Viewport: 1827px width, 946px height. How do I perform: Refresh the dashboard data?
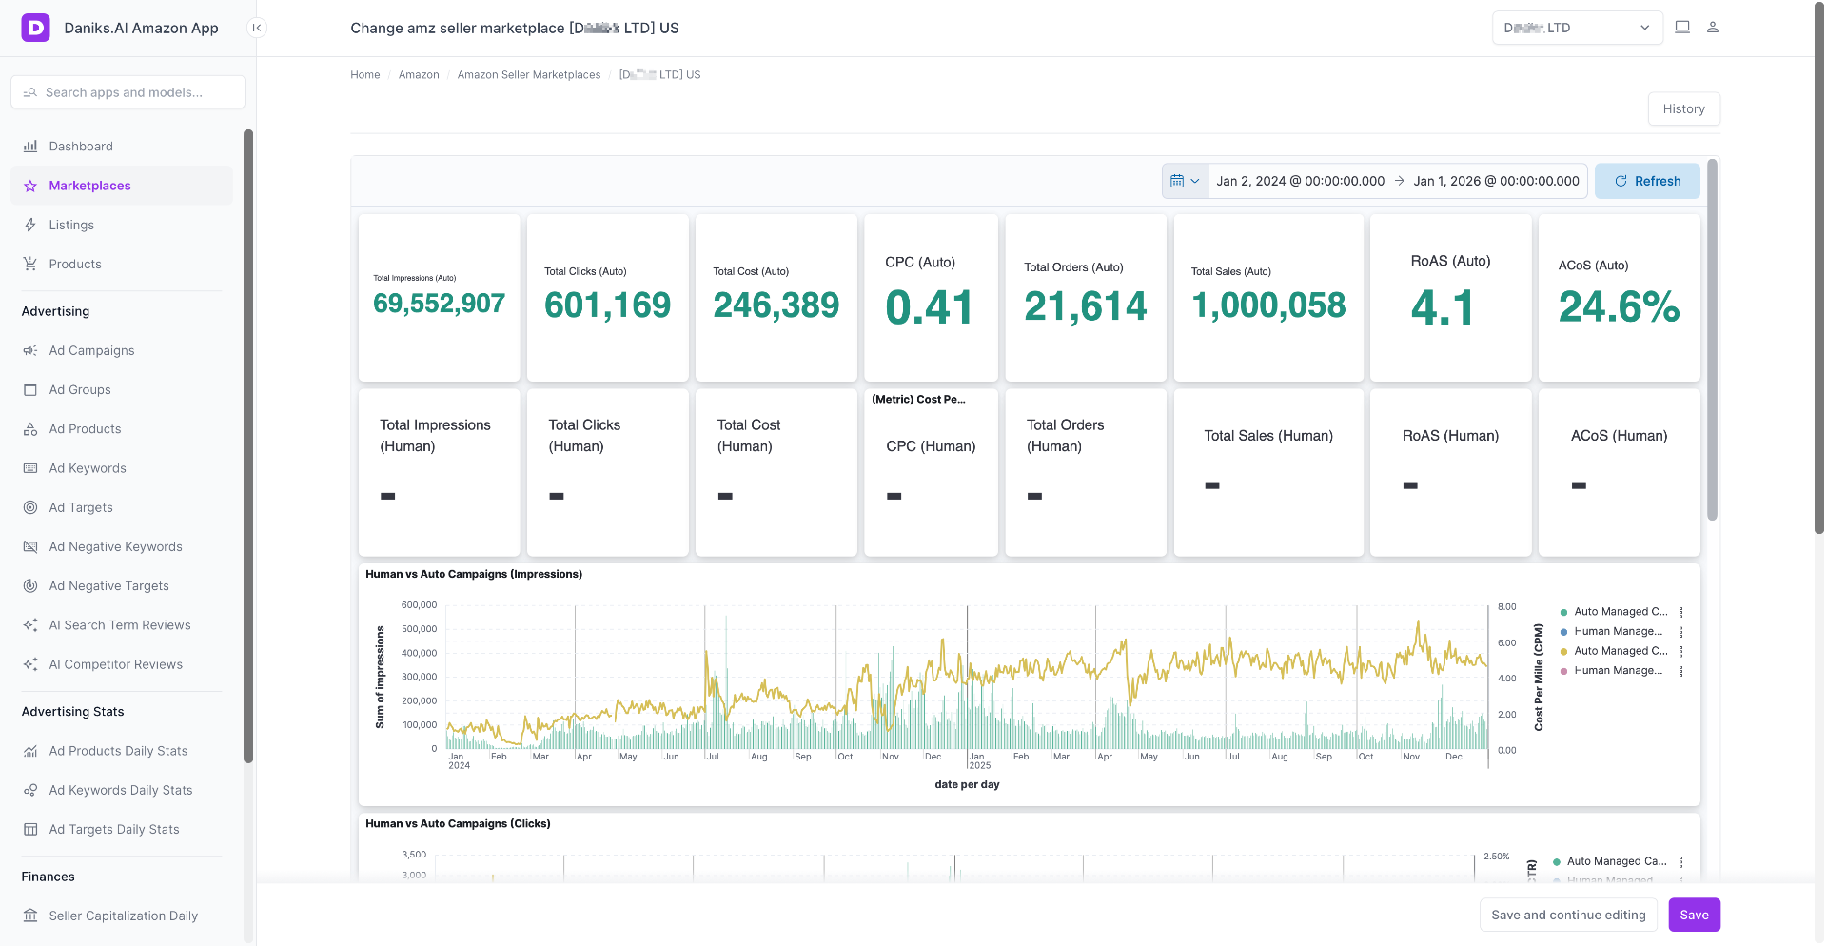[1647, 181]
